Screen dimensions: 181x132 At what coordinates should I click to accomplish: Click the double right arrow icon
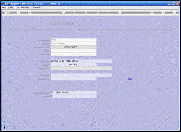pos(97,12)
